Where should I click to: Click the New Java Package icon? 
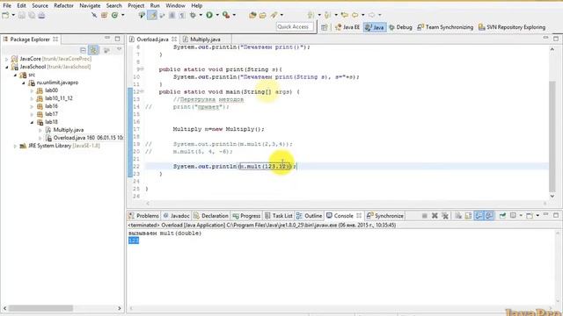click(104, 15)
